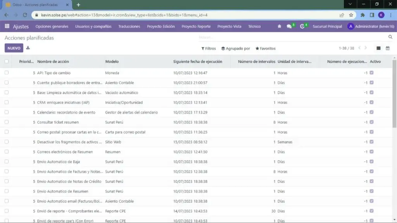This screenshot has height=223, width=397.
Task: Click the search magnifier icon
Action: tap(390, 37)
